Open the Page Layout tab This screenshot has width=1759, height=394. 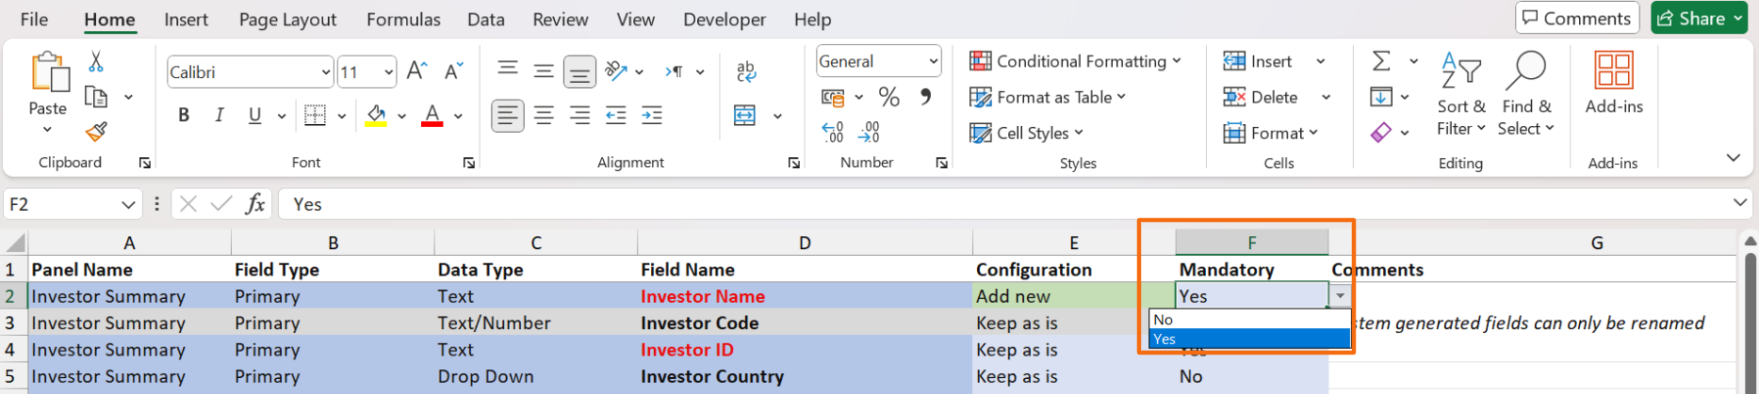tap(287, 20)
